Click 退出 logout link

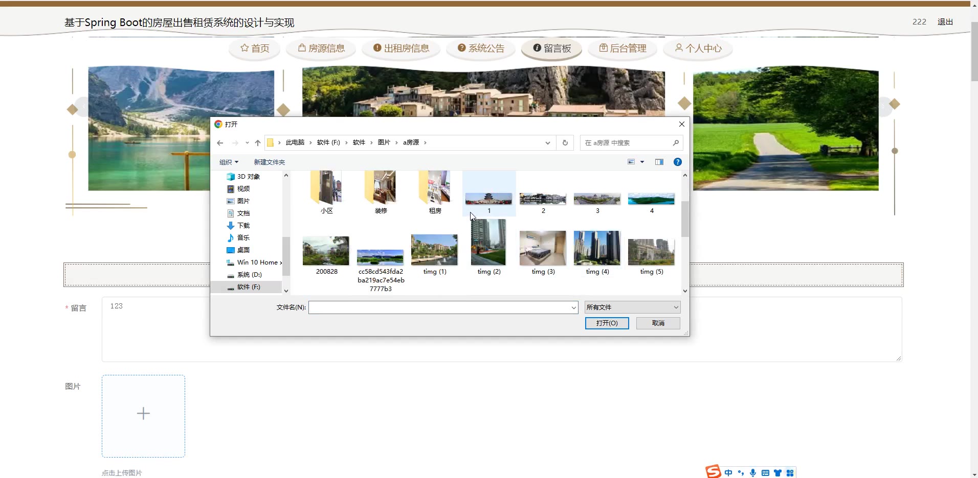pyautogui.click(x=945, y=22)
